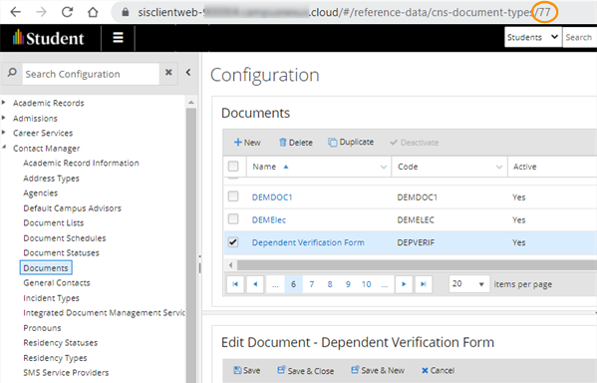The height and width of the screenshot is (383, 597).
Task: Go to the last page of documents
Action: (423, 284)
